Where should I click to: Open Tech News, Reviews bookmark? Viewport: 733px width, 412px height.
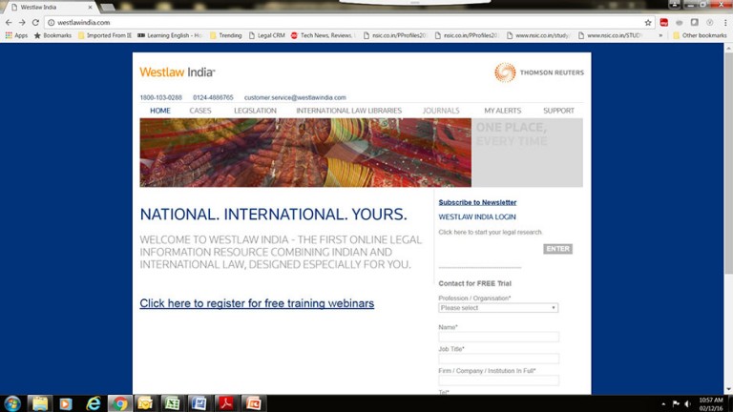click(x=323, y=35)
